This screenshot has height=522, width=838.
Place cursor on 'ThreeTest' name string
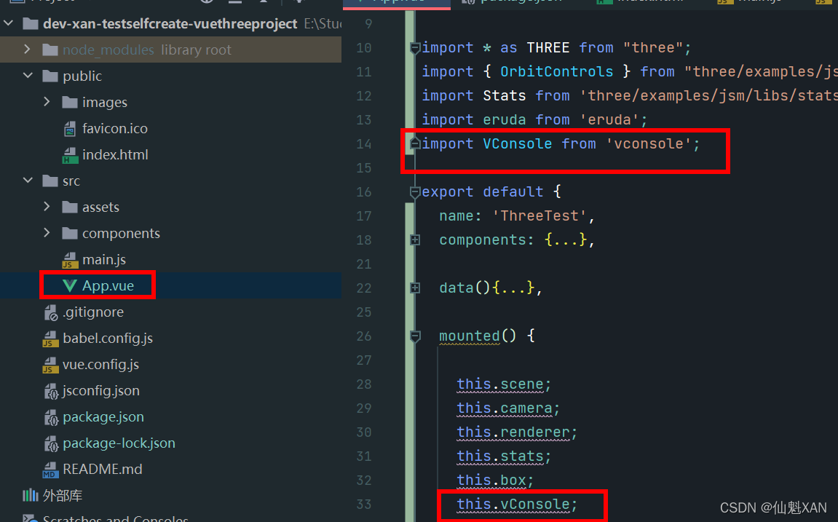pos(539,215)
